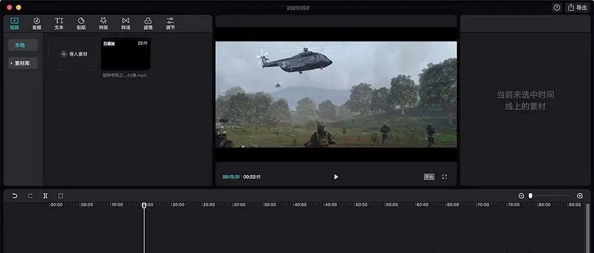Minimize the window with the yellow button
The width and height of the screenshot is (594, 253).
[x=18, y=8]
